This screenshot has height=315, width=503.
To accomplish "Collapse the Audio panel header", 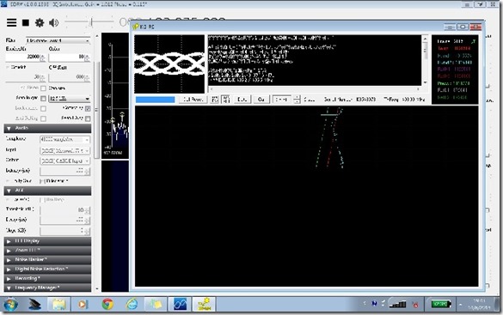I will pyautogui.click(x=47, y=129).
